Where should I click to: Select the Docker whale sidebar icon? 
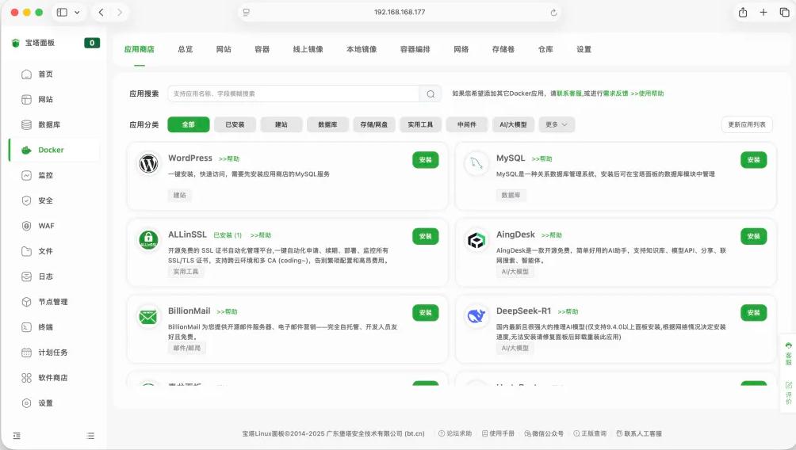[26, 151]
